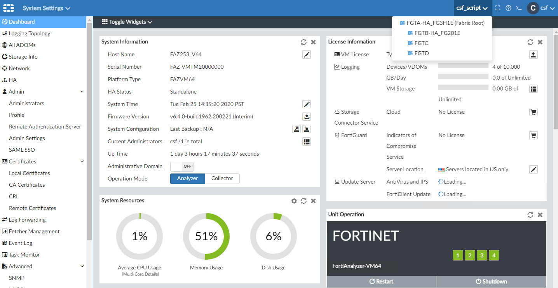Image resolution: width=558 pixels, height=288 pixels.
Task: Close the System Information widget
Action: pyautogui.click(x=313, y=42)
